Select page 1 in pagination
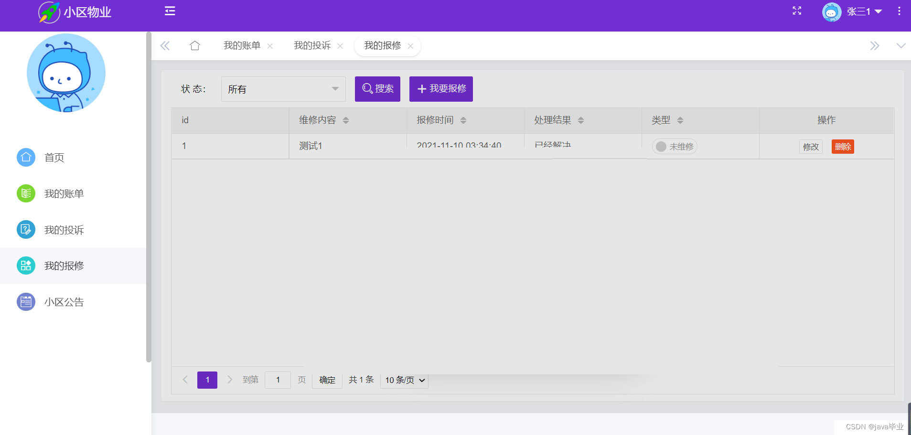The height and width of the screenshot is (435, 911). [x=207, y=380]
